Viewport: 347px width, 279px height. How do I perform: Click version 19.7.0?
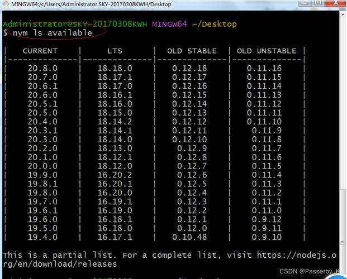(42, 201)
